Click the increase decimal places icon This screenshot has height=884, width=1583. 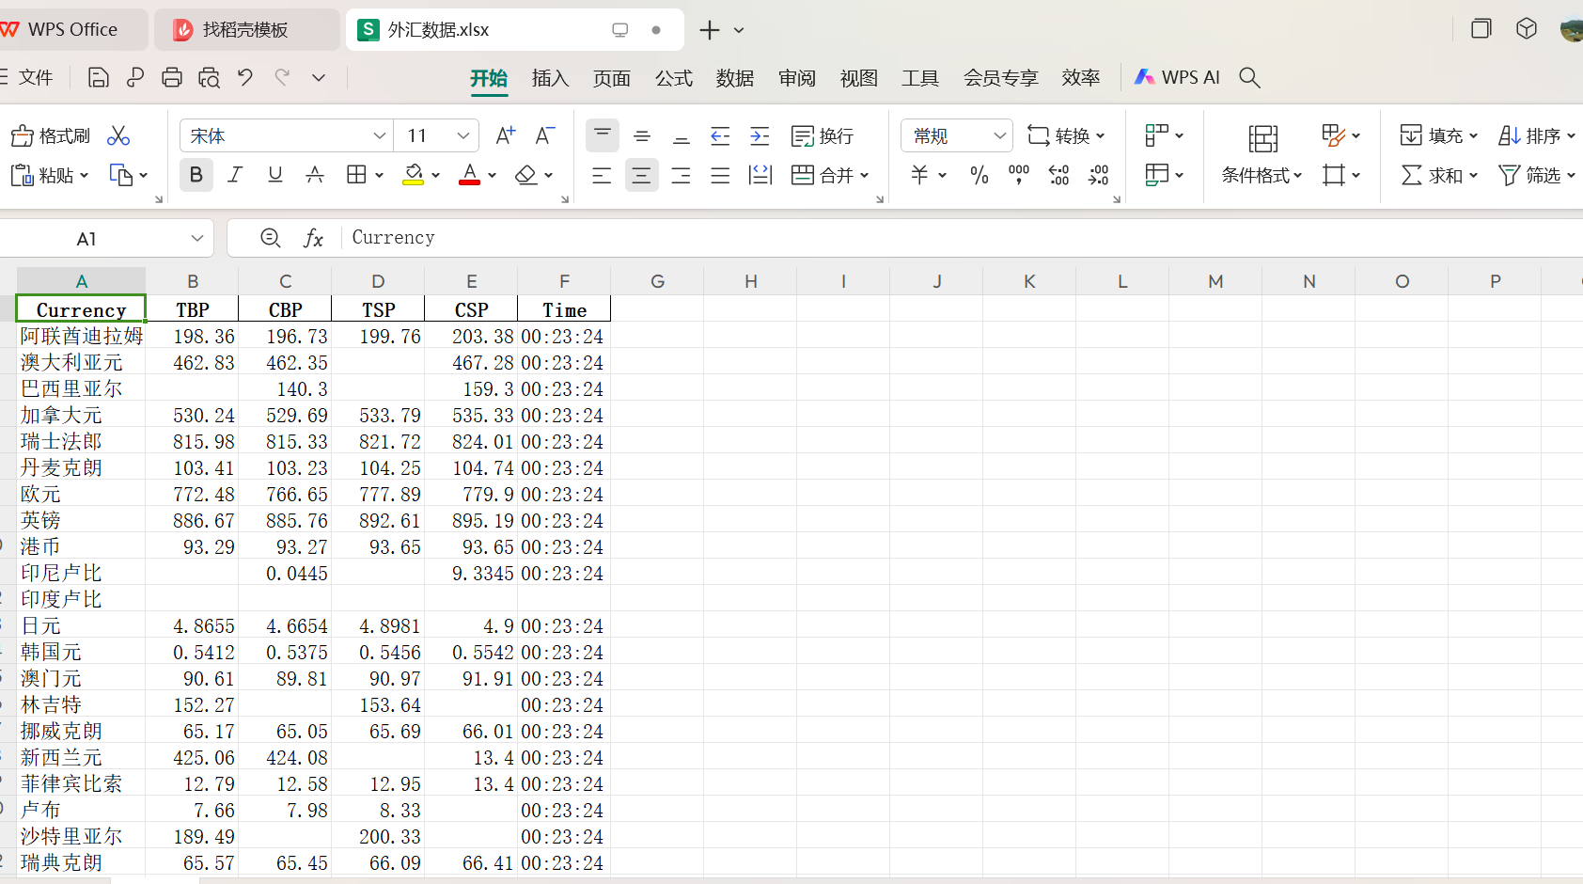click(x=1058, y=175)
